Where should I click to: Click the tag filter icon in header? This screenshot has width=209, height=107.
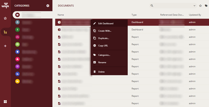click(206, 5)
